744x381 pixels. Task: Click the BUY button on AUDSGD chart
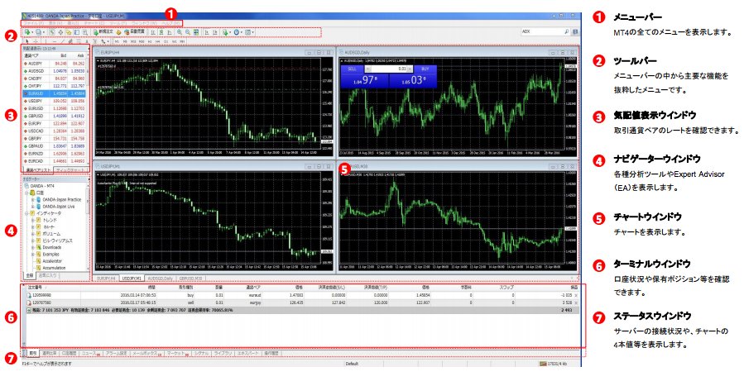coord(425,69)
